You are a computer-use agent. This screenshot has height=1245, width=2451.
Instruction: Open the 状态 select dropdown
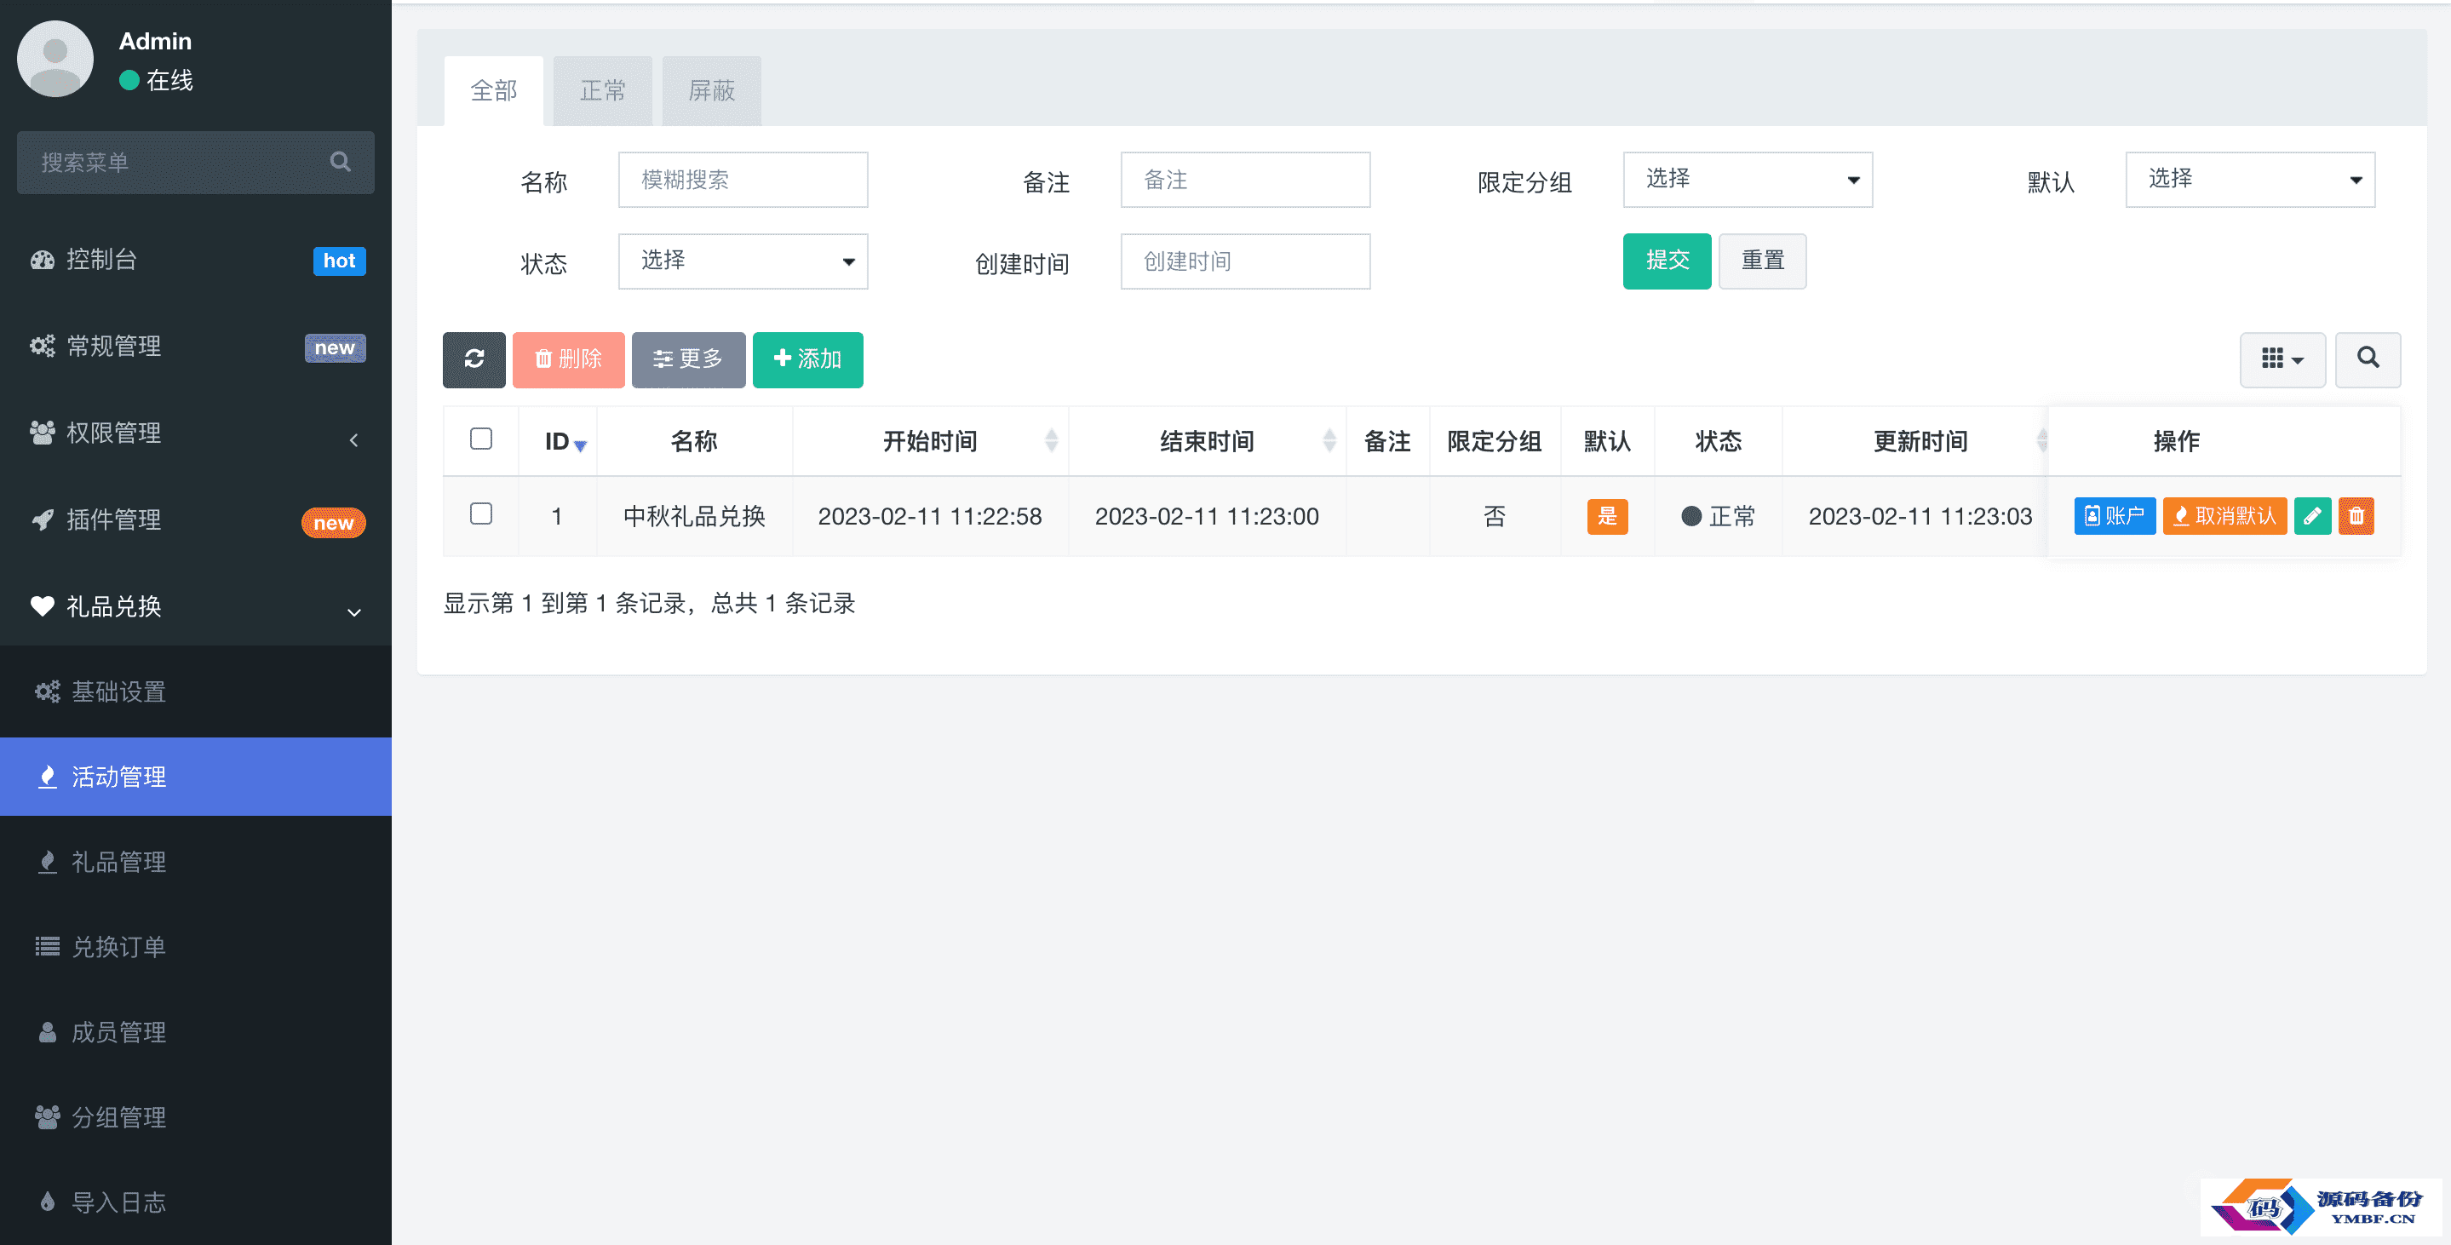743,261
